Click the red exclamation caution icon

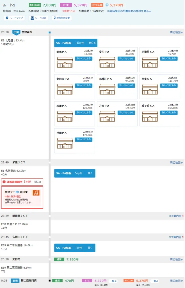pyautogui.click(x=4, y=182)
